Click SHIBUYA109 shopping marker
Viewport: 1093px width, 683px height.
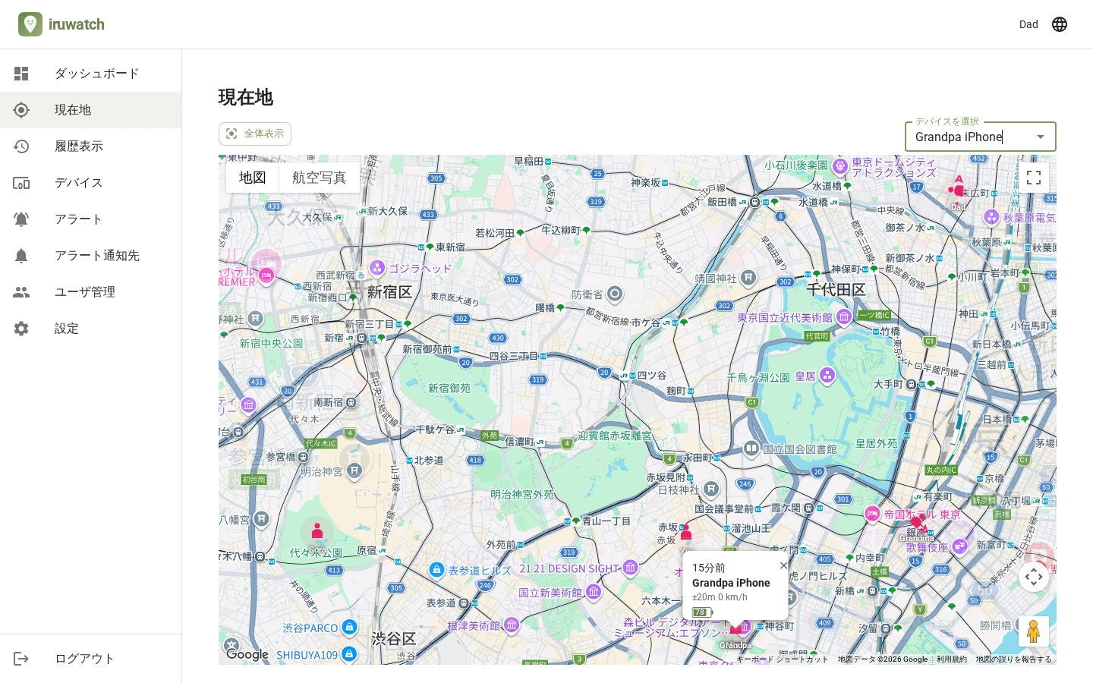(x=348, y=653)
